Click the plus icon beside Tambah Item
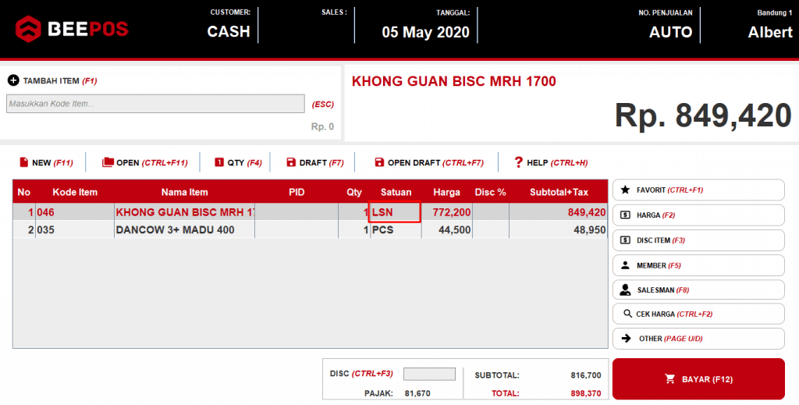Image resolution: width=799 pixels, height=405 pixels. point(13,80)
